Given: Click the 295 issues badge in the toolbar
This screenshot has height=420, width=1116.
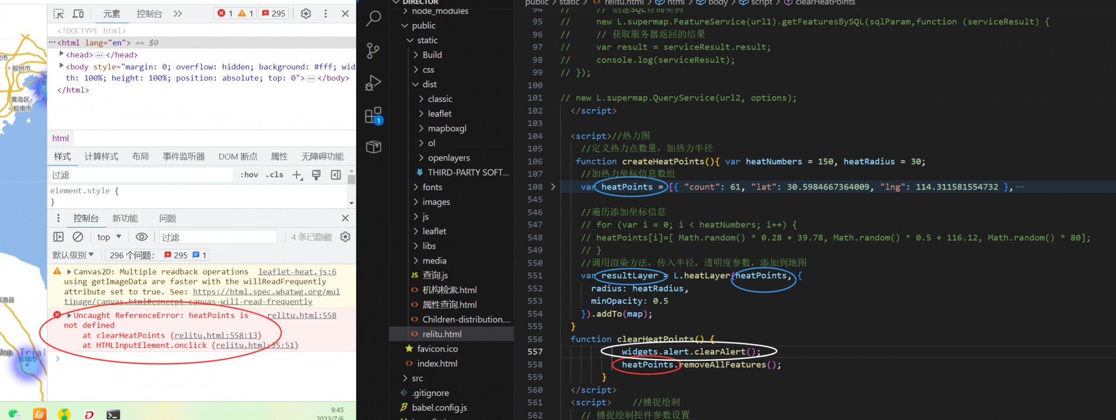Looking at the screenshot, I should coord(274,13).
